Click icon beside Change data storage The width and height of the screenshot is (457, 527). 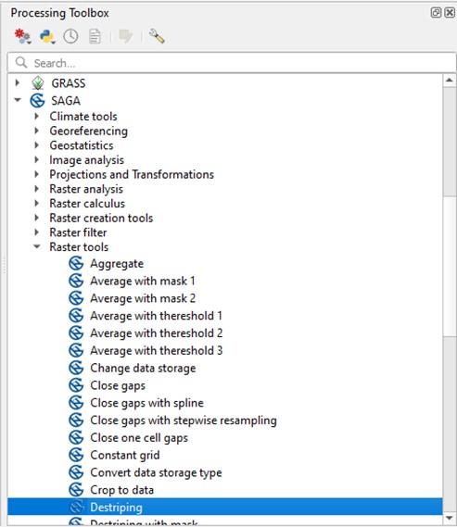[x=76, y=368]
